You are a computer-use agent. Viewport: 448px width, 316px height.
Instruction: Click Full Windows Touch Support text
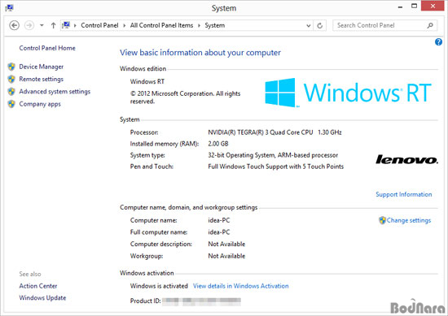click(275, 167)
